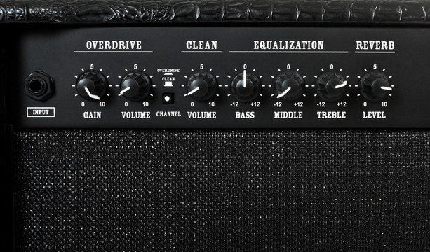The image size is (430, 252).
Task: Click the Input jack socket
Action: click(x=39, y=86)
